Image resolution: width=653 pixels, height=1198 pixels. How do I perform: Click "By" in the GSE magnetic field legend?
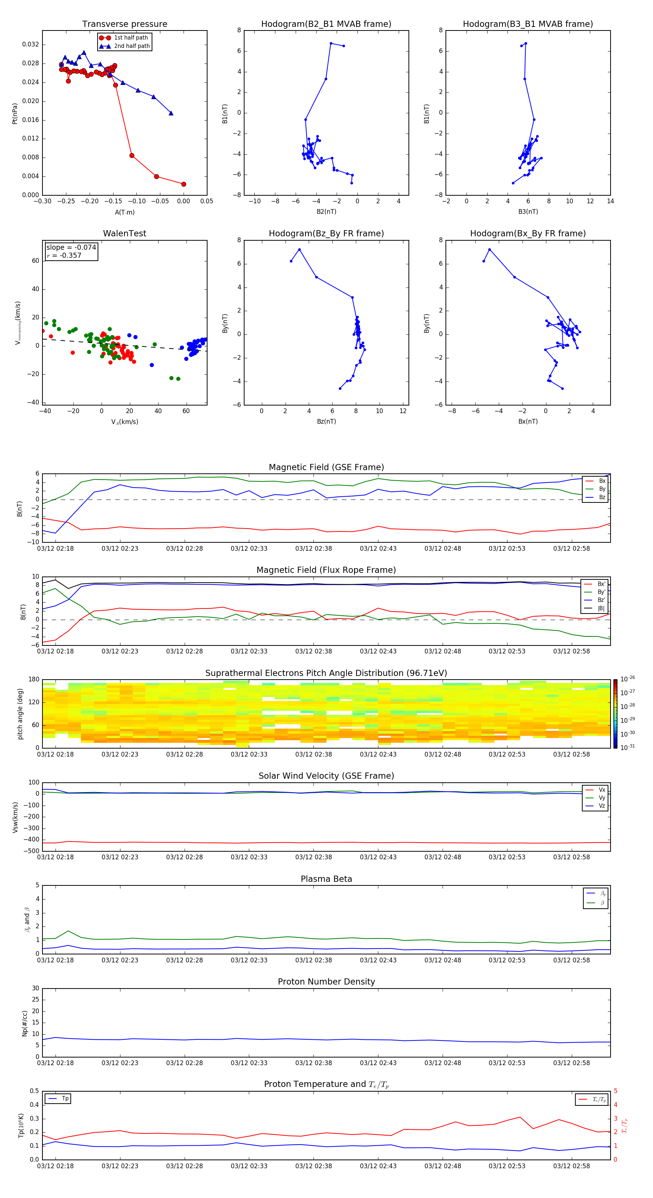tap(596, 489)
